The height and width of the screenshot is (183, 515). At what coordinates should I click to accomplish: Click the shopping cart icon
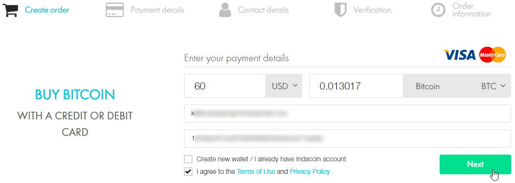10,10
